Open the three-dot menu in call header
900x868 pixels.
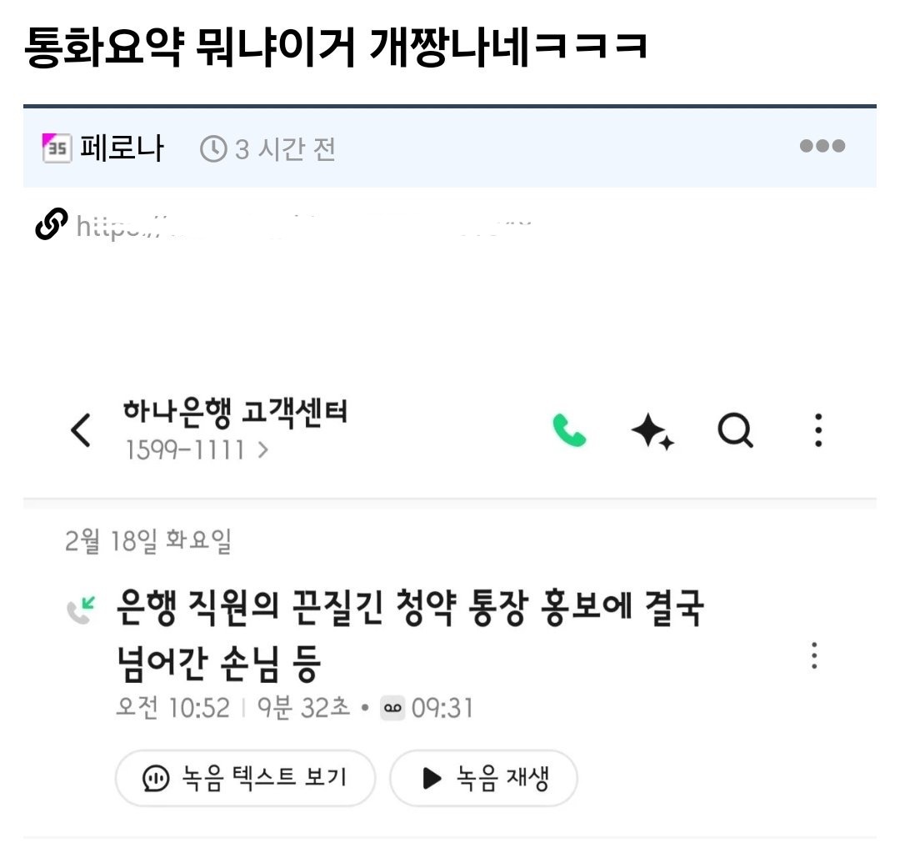(818, 429)
